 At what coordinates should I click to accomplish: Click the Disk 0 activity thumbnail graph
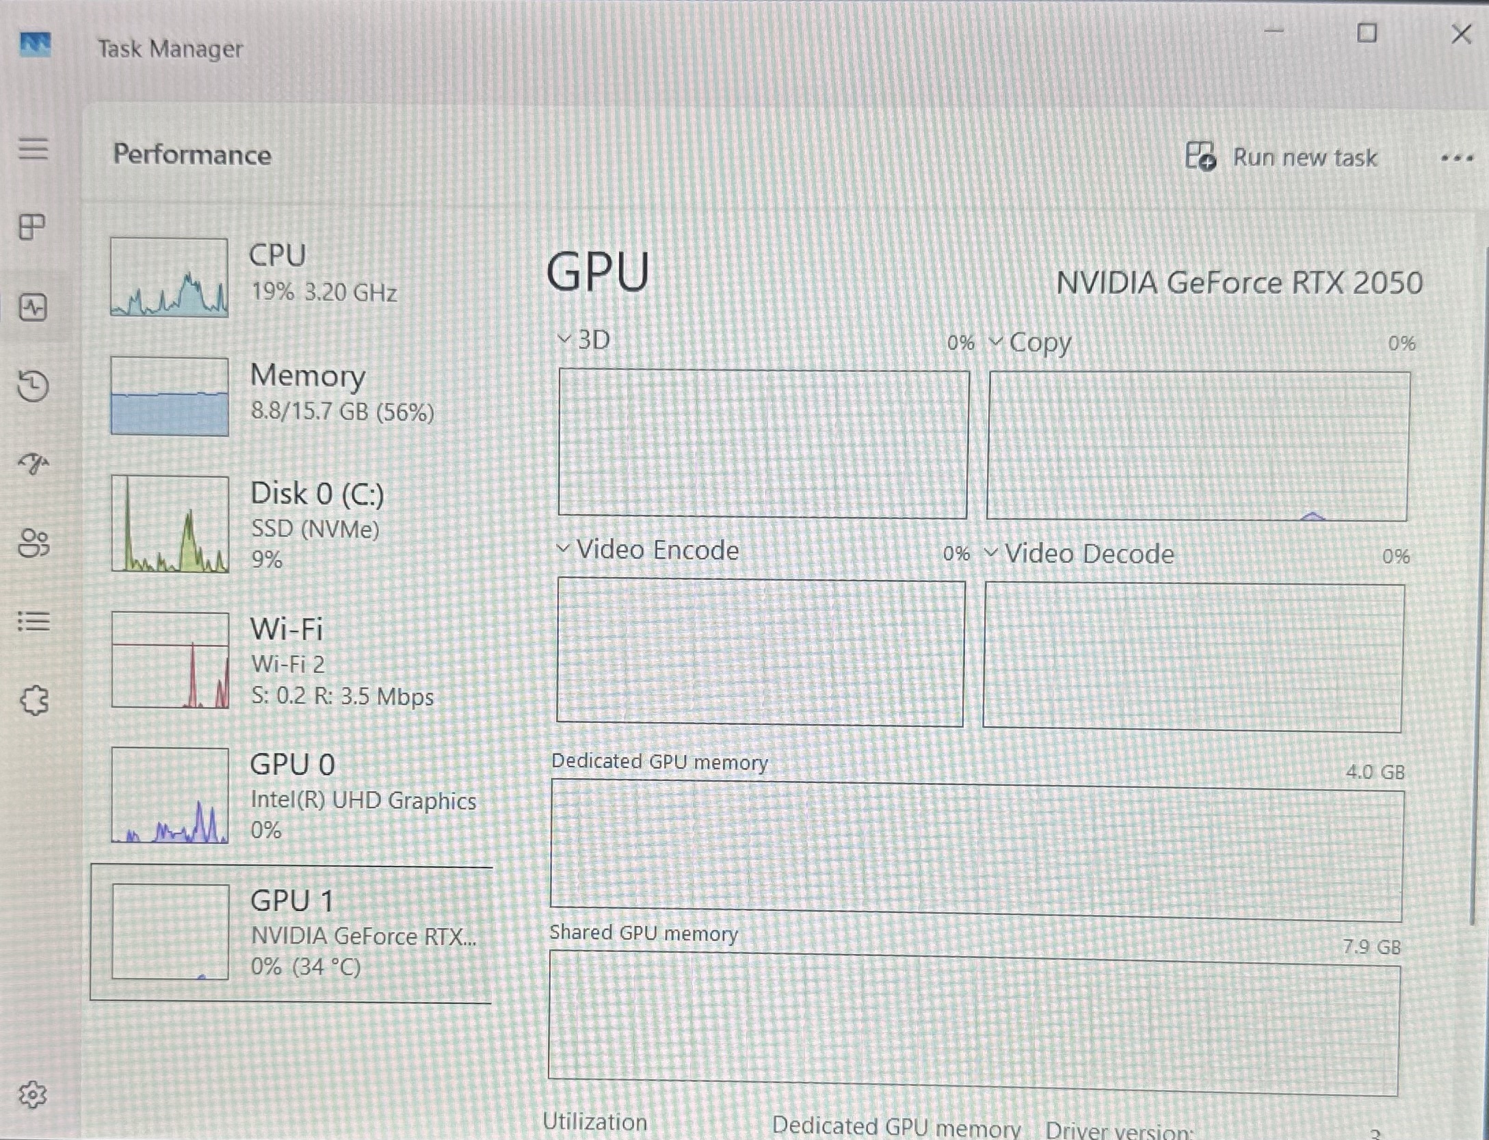tap(170, 524)
